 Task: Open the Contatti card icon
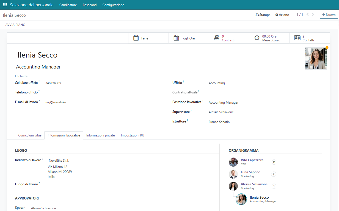297,38
